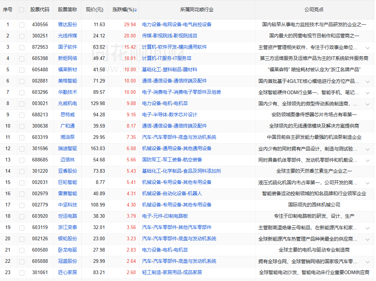Image resolution: width=376 pixels, height=281 pixels.
Task: Open stock link 匠心家居
Action: [x=68, y=272]
